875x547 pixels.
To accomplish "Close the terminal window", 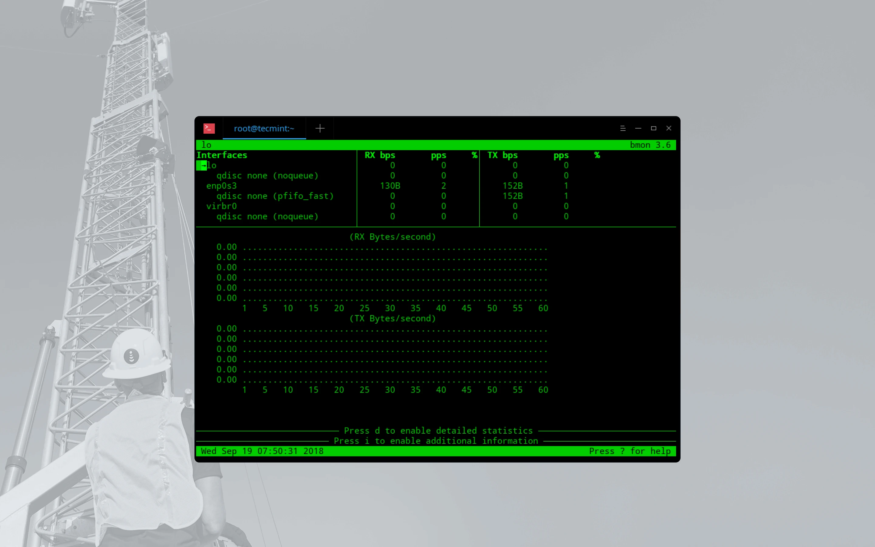I will (x=668, y=129).
